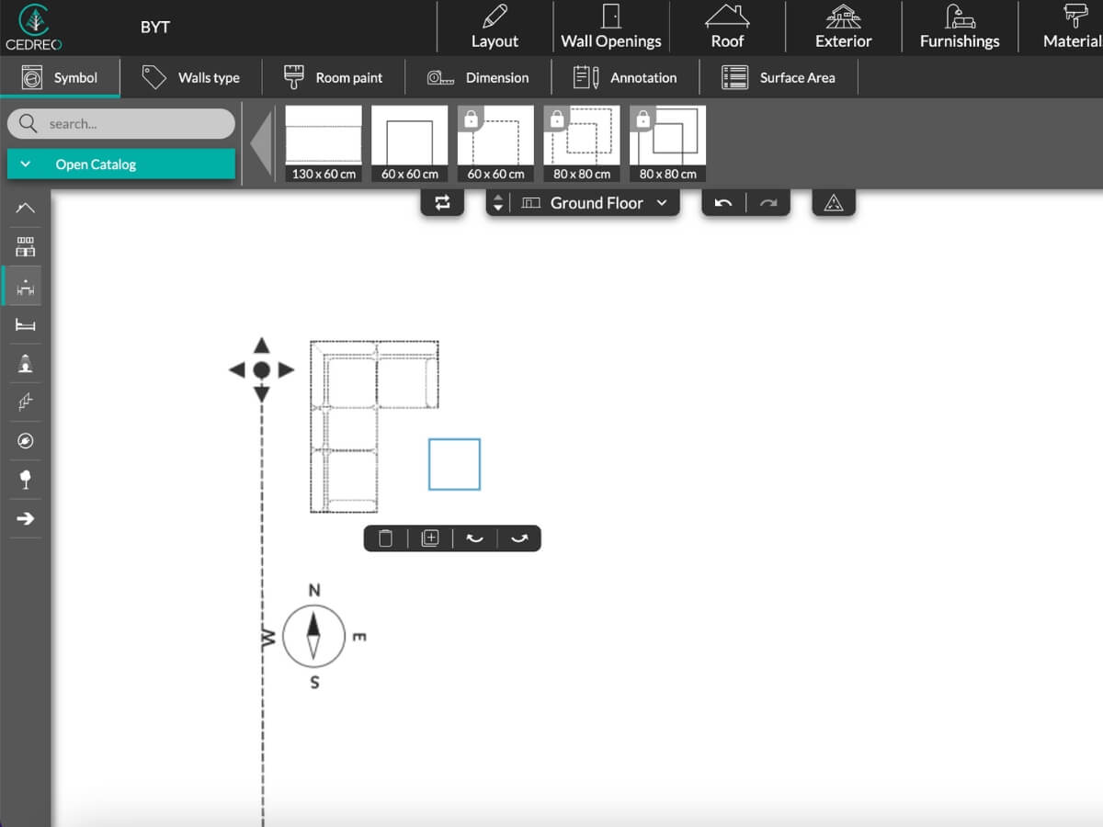1103x827 pixels.
Task: Open the electrical plug symbol category
Action: pyautogui.click(x=26, y=442)
